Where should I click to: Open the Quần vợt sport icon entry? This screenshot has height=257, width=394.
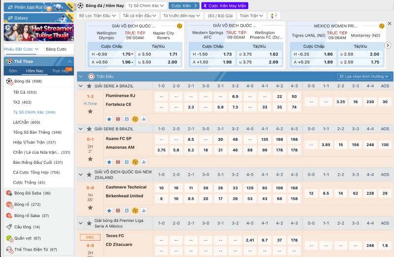pos(9,238)
